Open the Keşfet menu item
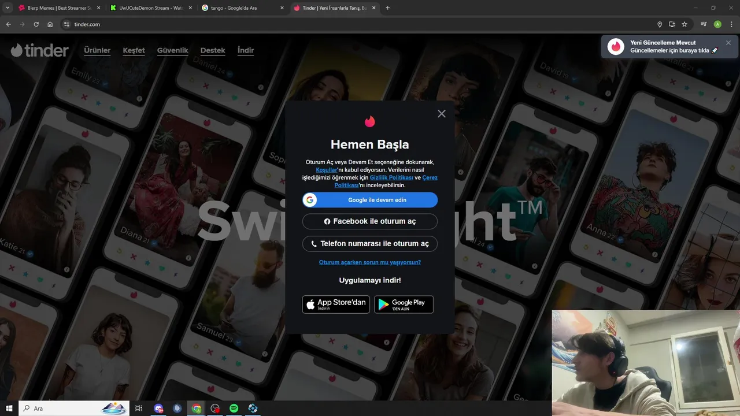740x416 pixels. (x=134, y=50)
